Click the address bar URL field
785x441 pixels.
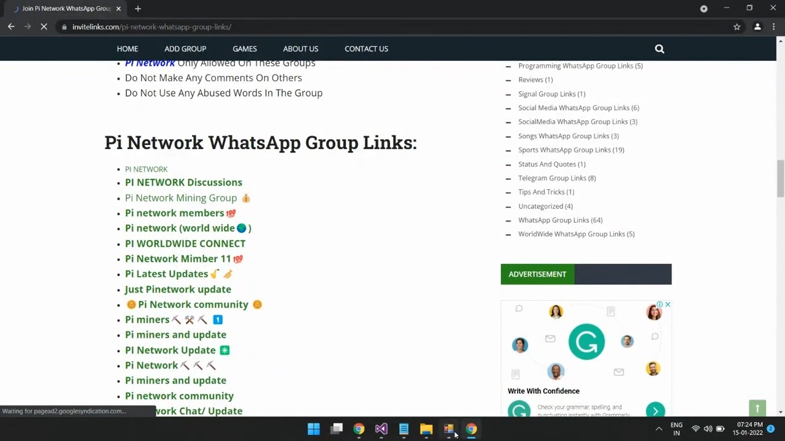click(392, 27)
